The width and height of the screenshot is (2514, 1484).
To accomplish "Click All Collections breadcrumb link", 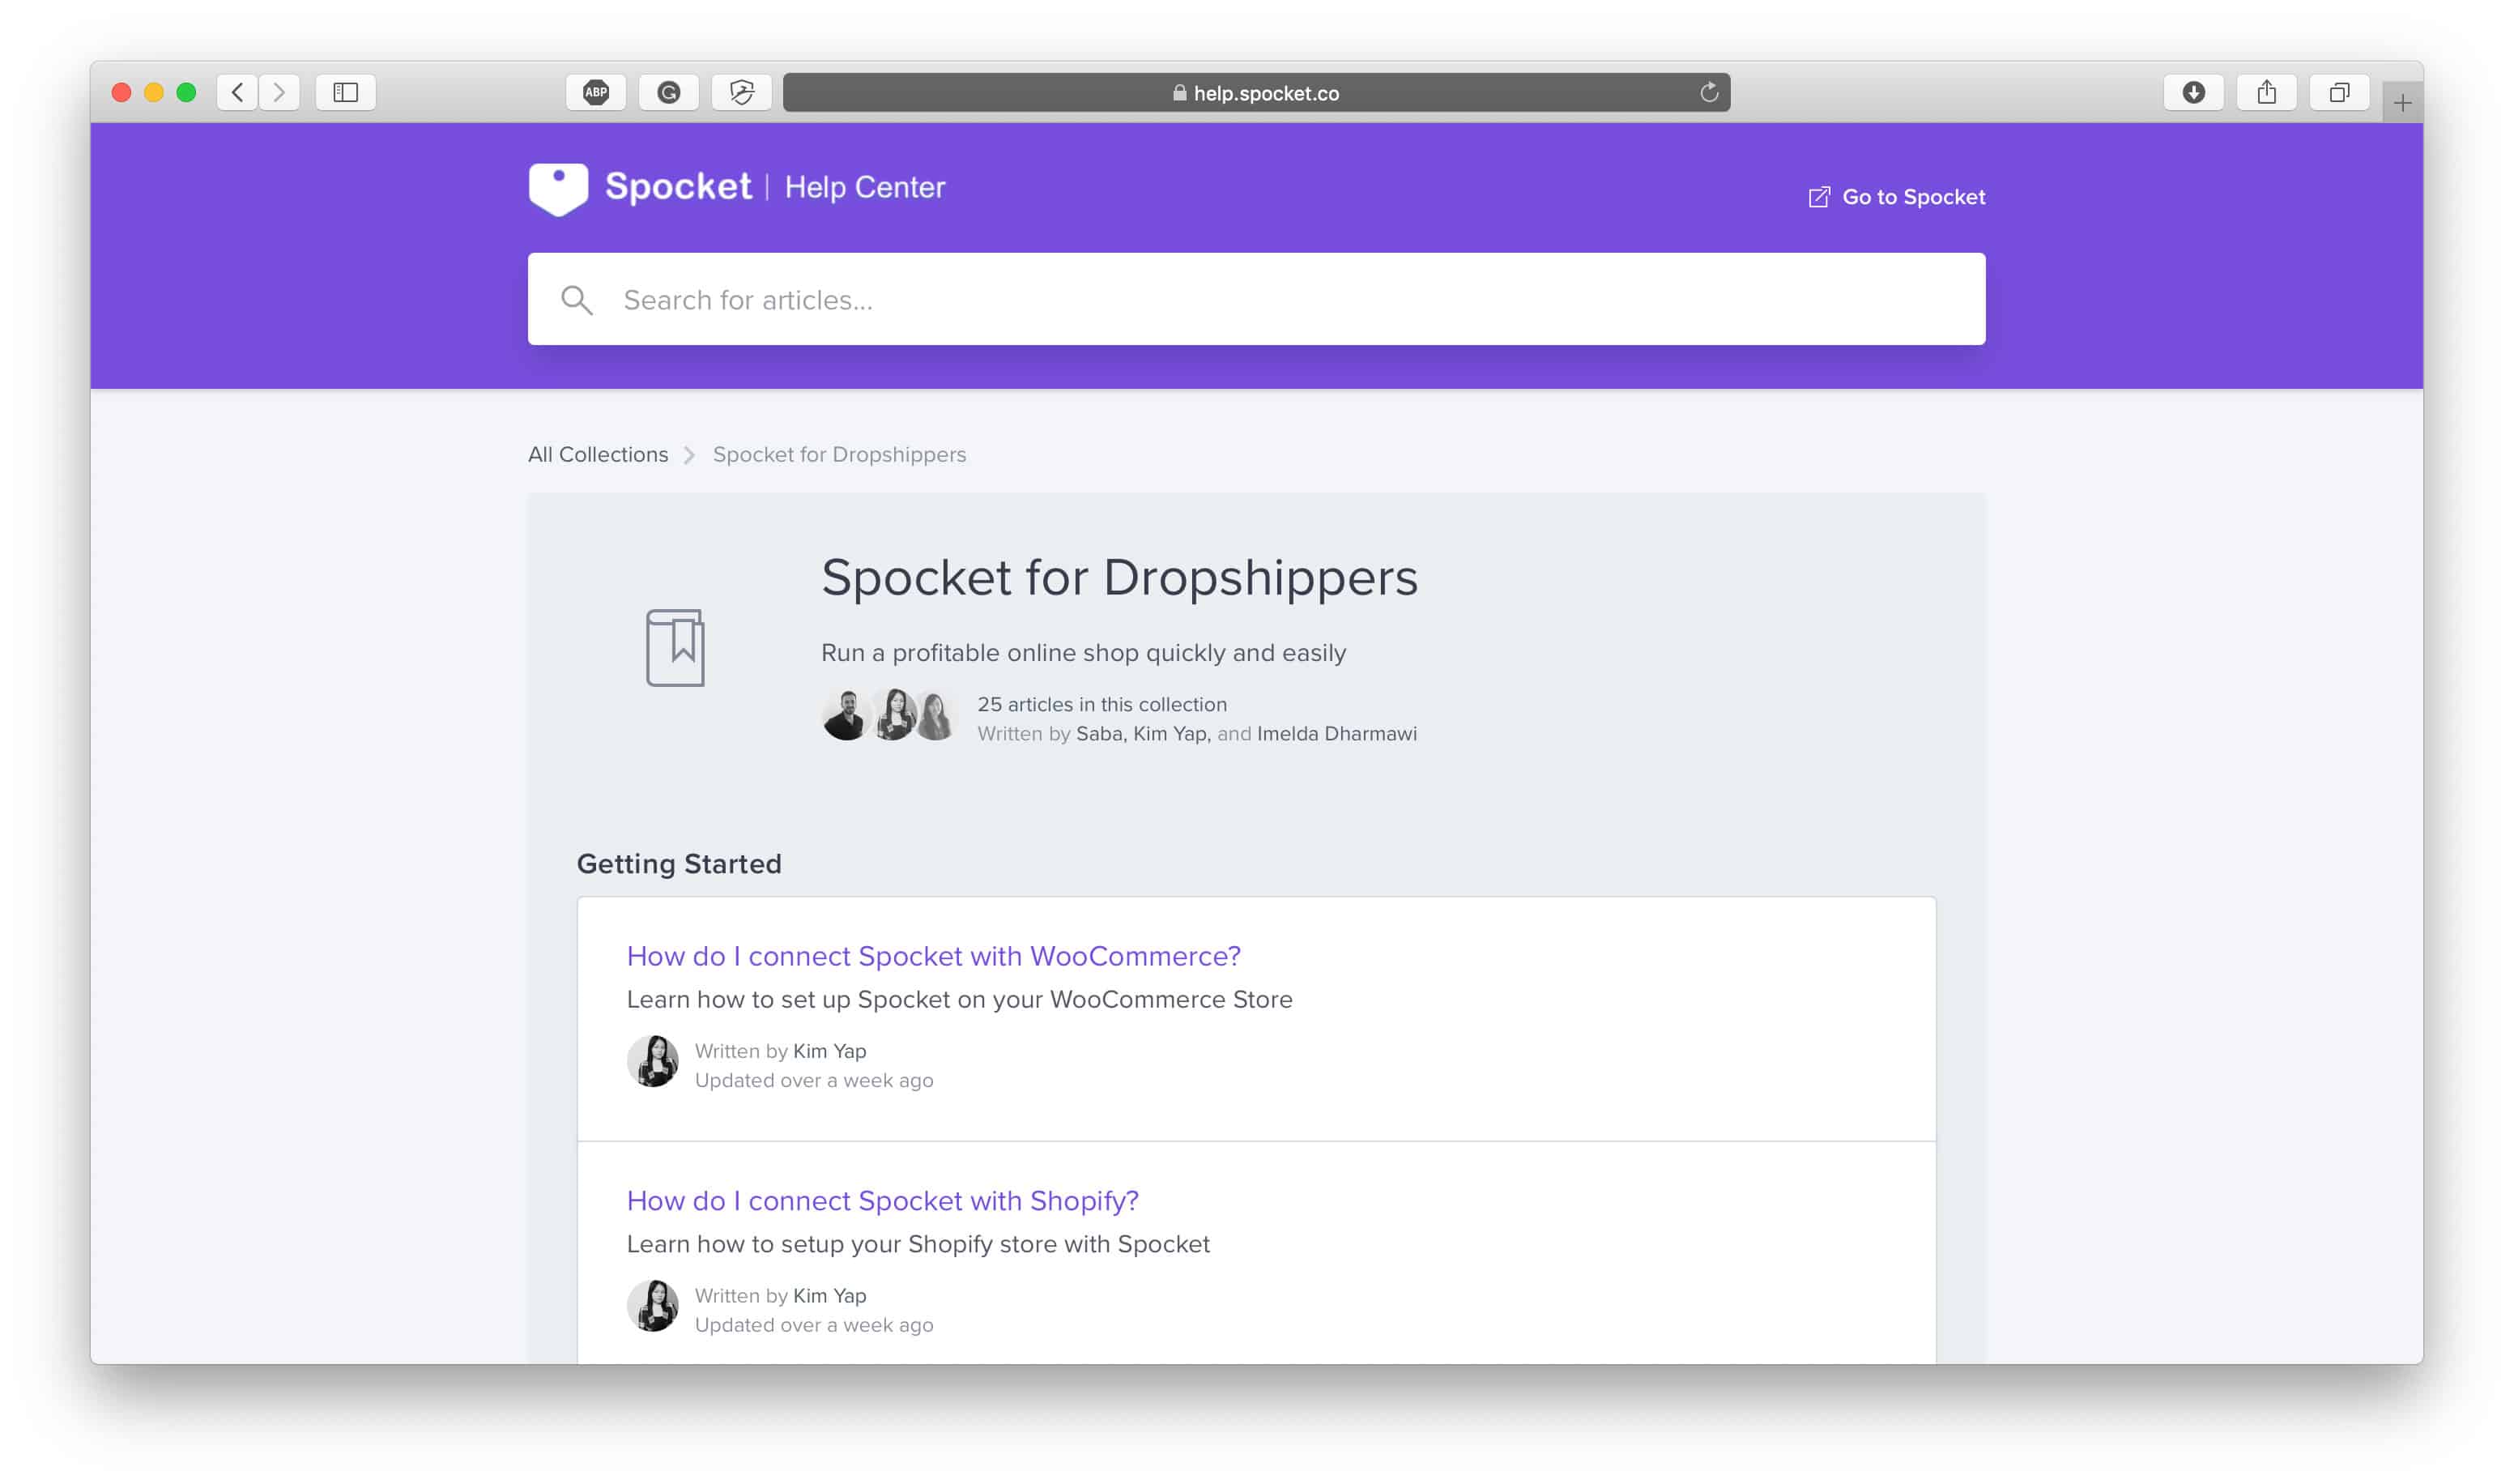I will tap(599, 454).
